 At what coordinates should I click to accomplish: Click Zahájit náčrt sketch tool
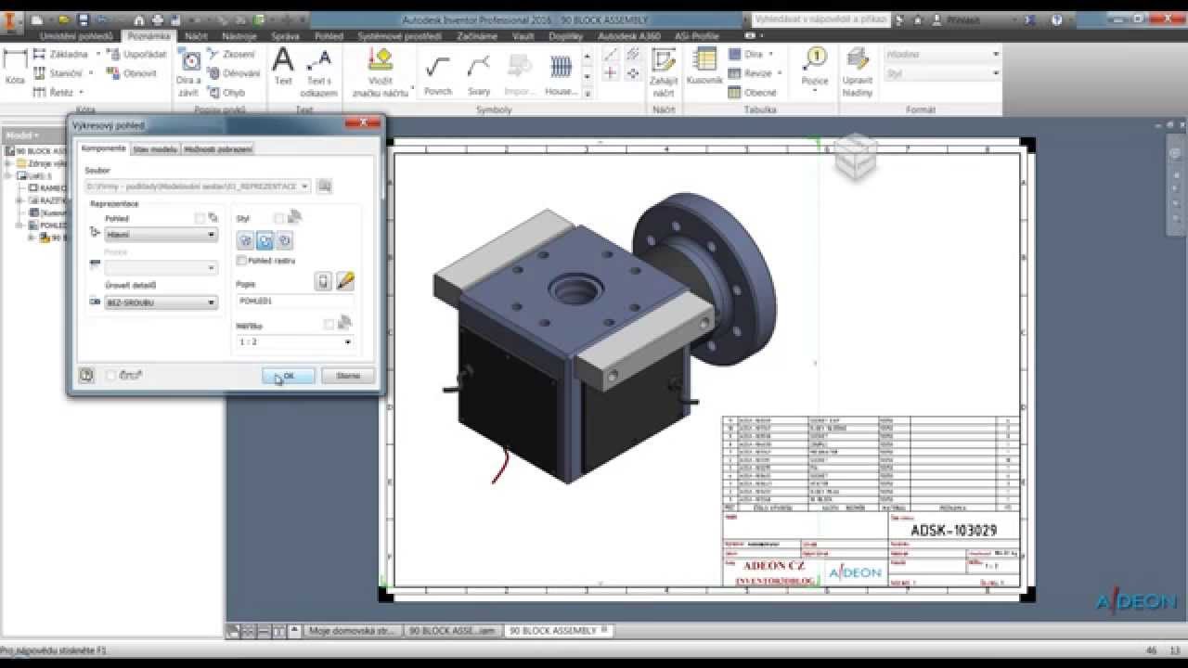coord(664,72)
